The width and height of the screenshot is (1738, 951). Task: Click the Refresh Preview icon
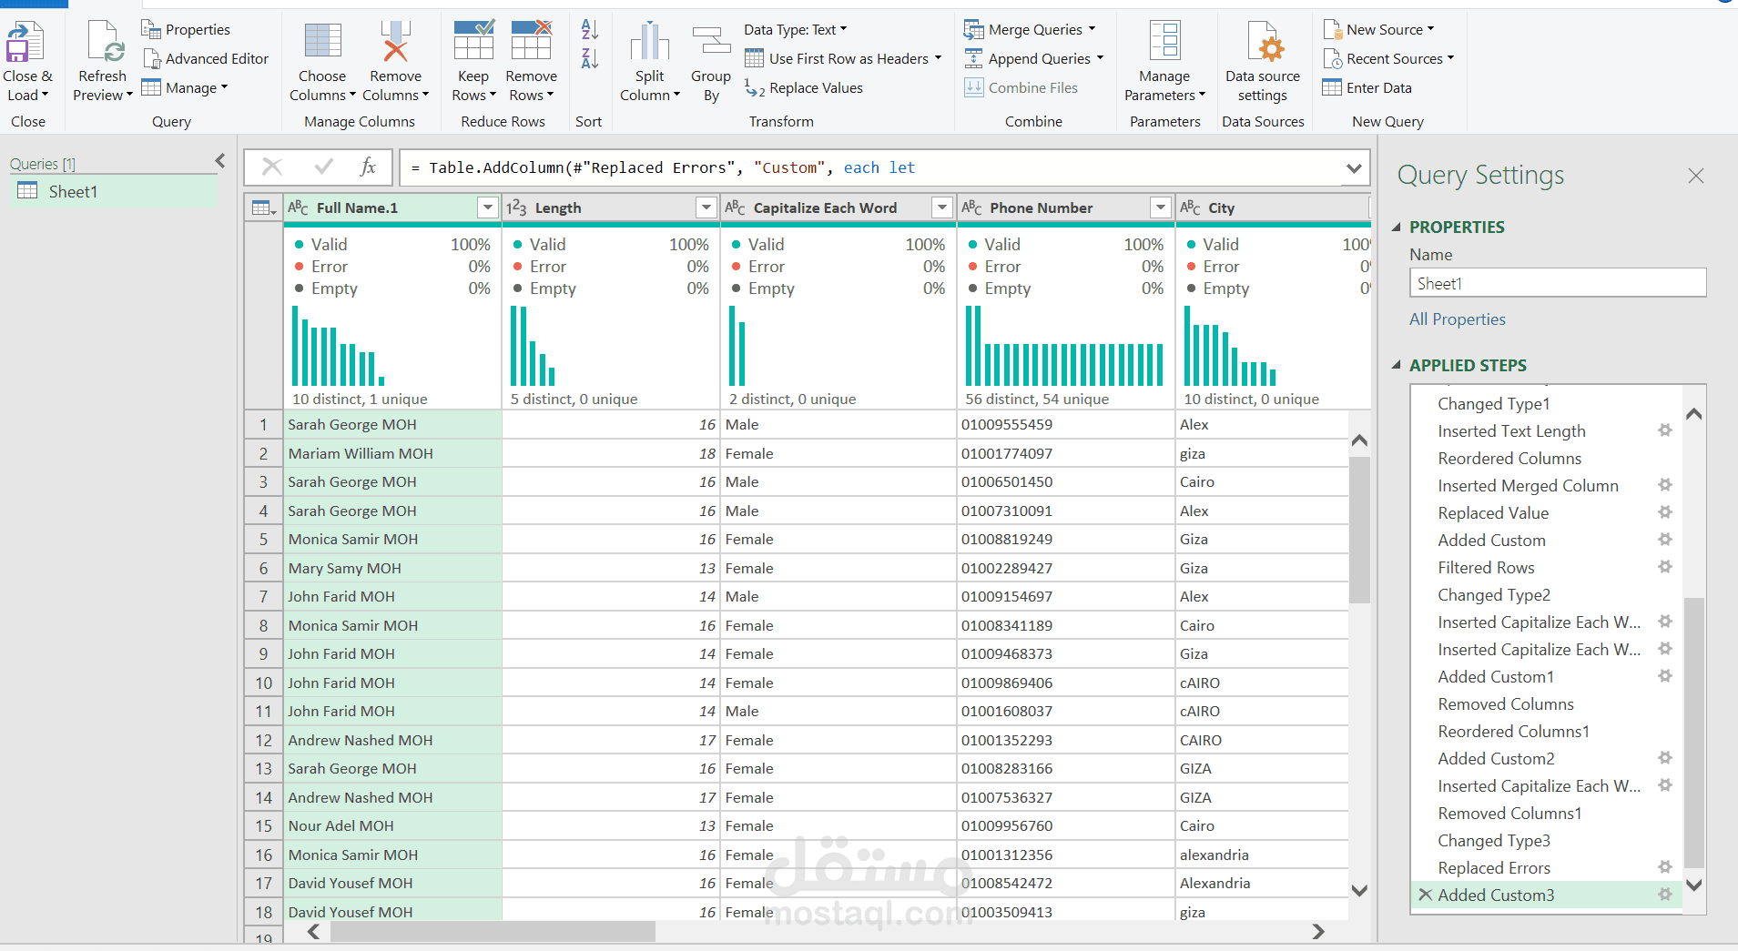[103, 43]
